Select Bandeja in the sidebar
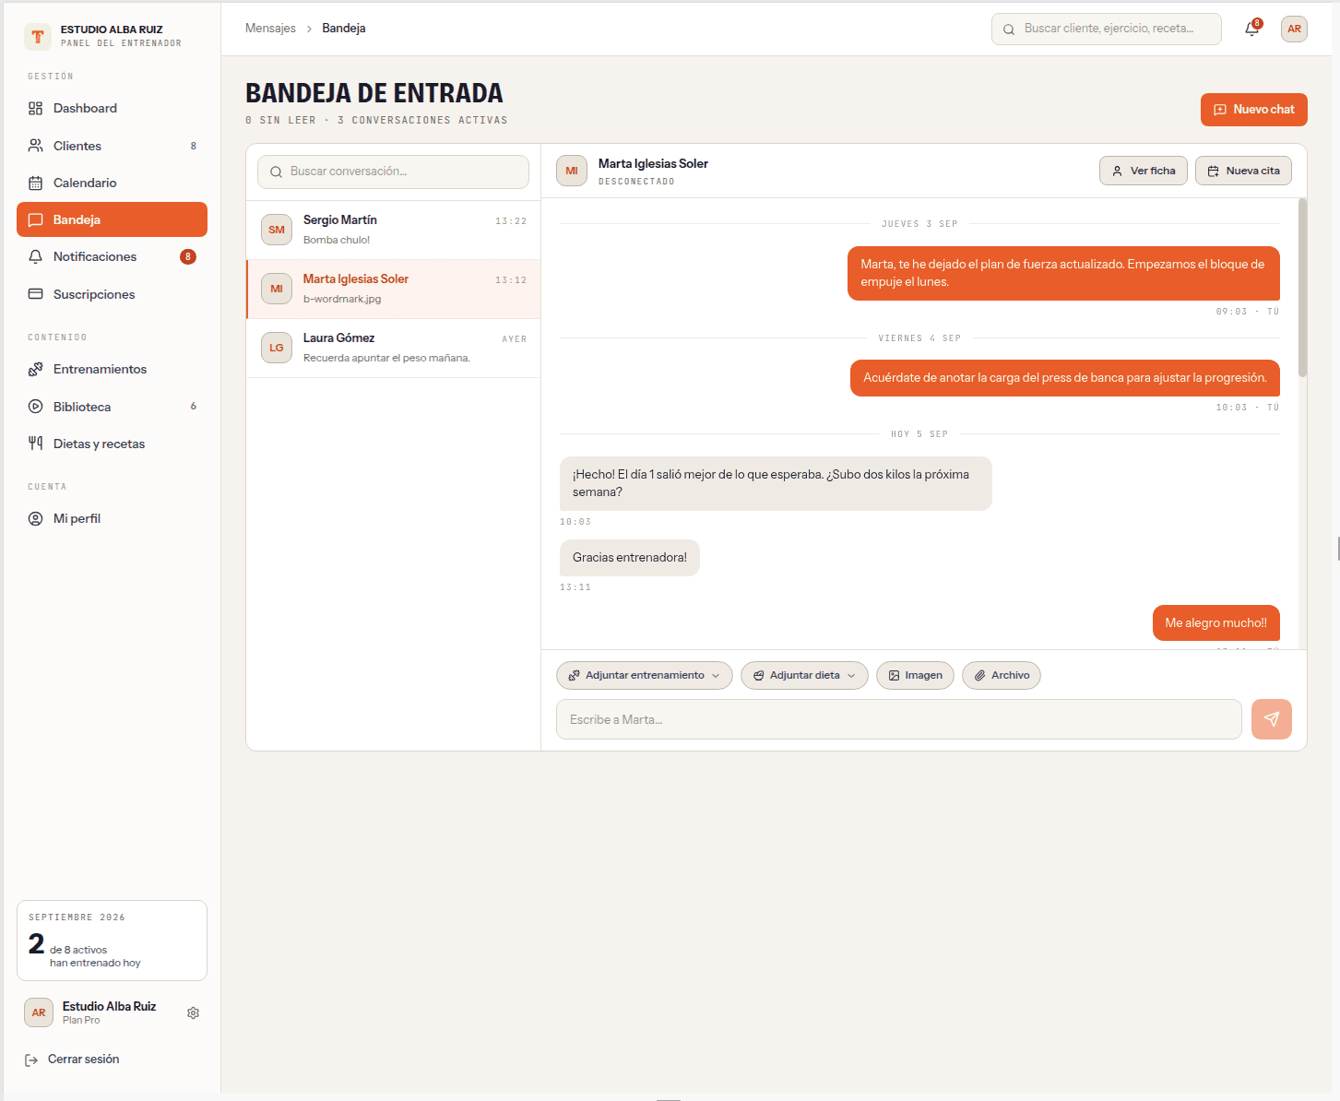The width and height of the screenshot is (1340, 1101). tap(112, 219)
